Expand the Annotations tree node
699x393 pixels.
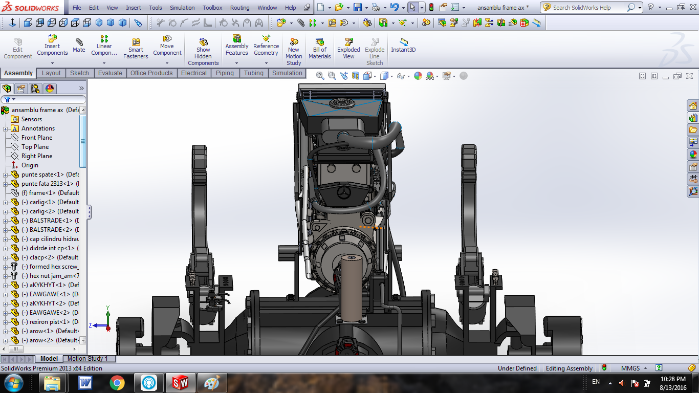6,128
